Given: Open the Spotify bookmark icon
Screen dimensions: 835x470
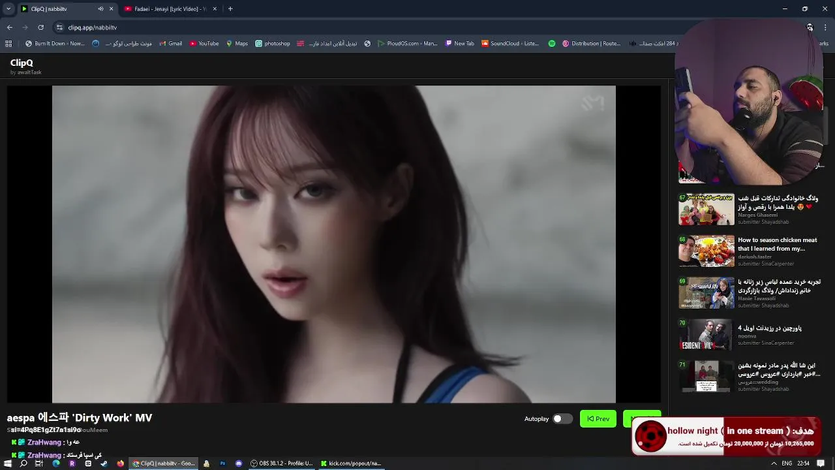Looking at the screenshot, I should (x=552, y=44).
